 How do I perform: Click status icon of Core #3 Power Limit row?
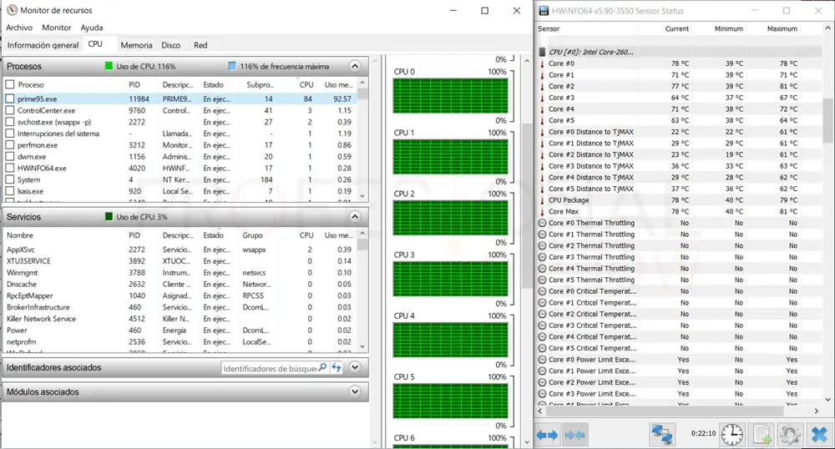(x=542, y=394)
